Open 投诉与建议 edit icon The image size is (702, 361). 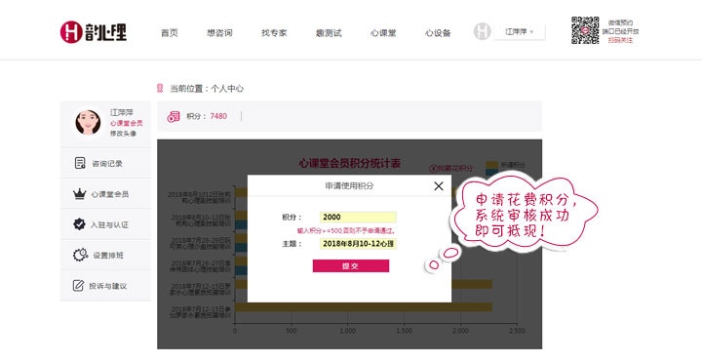pos(78,285)
